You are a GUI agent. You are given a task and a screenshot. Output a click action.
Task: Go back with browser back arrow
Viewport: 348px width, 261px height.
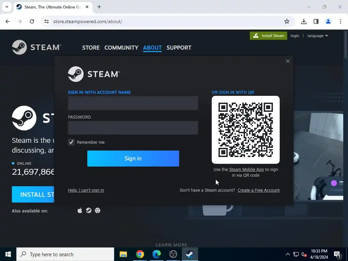[x=7, y=21]
